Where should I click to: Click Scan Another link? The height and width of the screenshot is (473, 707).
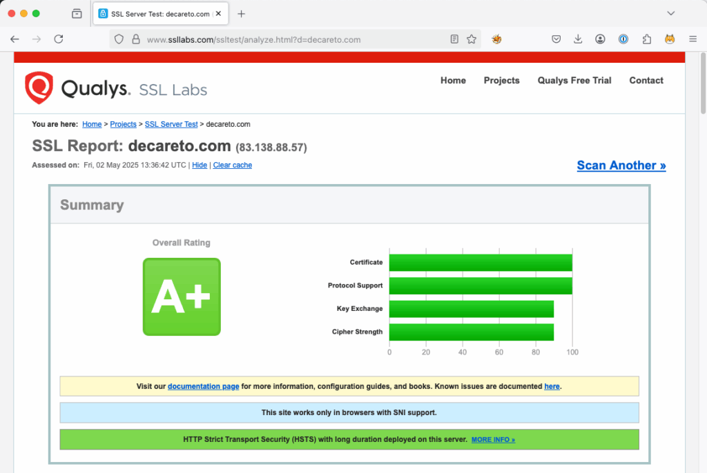click(x=621, y=165)
